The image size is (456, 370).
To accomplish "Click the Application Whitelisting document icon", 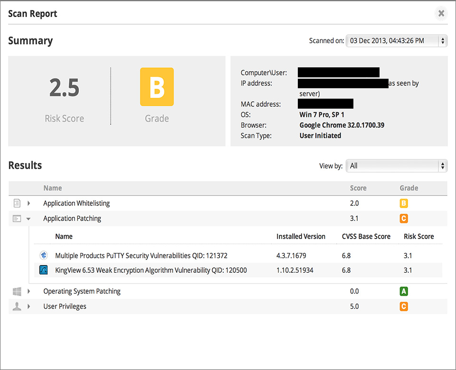I will point(17,203).
